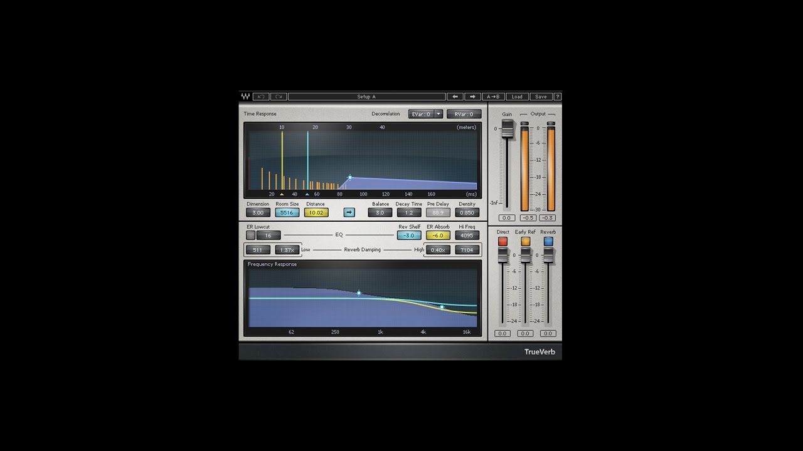
Task: Click the Gain value box 0.0
Action: point(507,218)
